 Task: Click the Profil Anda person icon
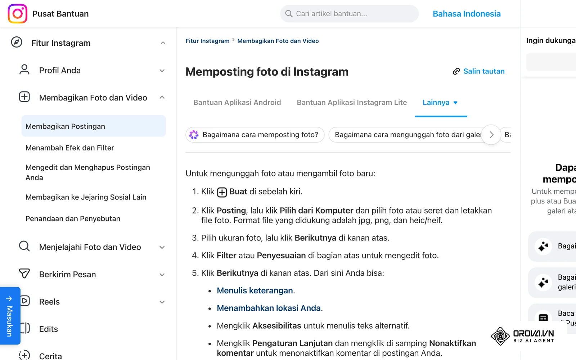point(24,69)
